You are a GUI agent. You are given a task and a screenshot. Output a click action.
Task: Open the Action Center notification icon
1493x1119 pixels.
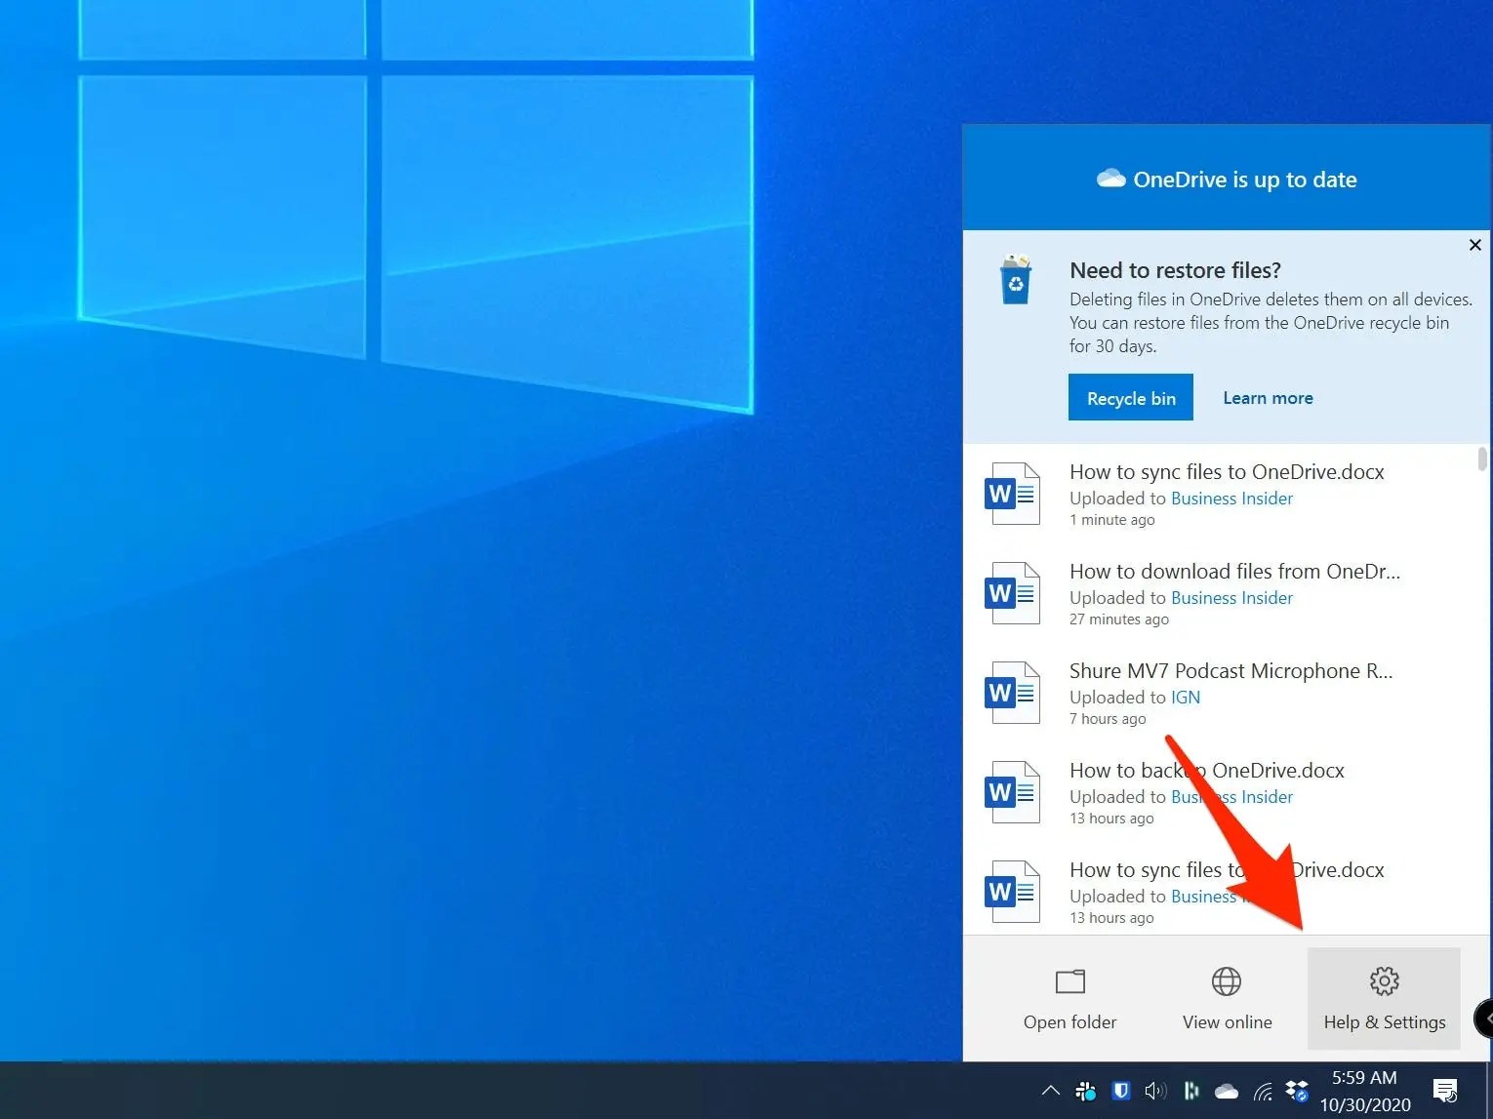(x=1445, y=1091)
